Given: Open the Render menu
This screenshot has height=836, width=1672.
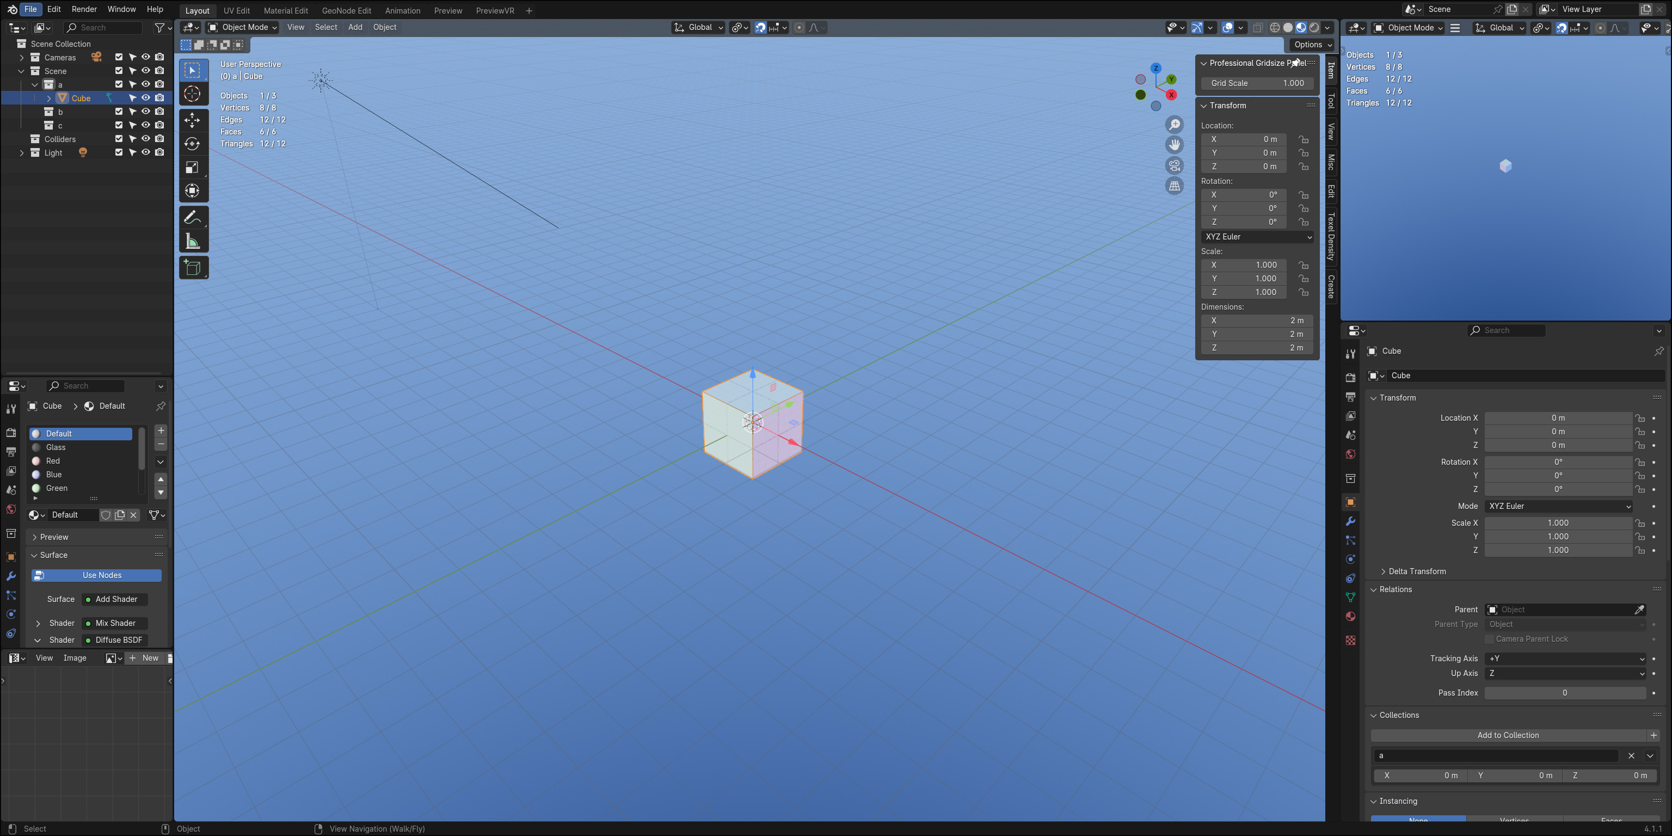Looking at the screenshot, I should pyautogui.click(x=84, y=9).
